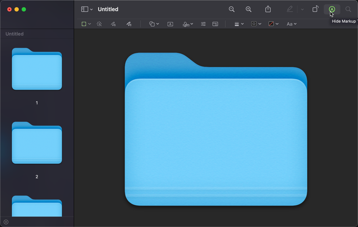358x227 pixels.
Task: Select folder thumbnail labeled 2
Action: (x=37, y=143)
